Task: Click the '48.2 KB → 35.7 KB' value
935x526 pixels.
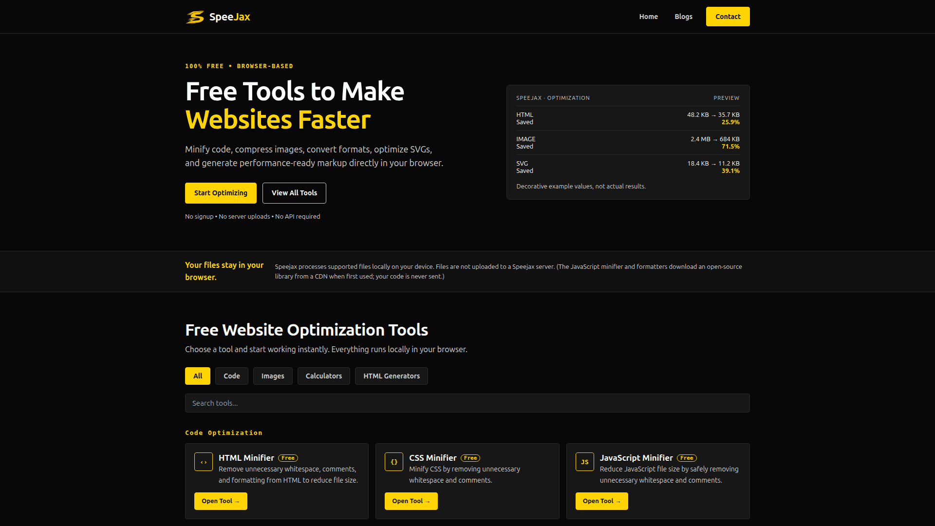Action: 713,115
